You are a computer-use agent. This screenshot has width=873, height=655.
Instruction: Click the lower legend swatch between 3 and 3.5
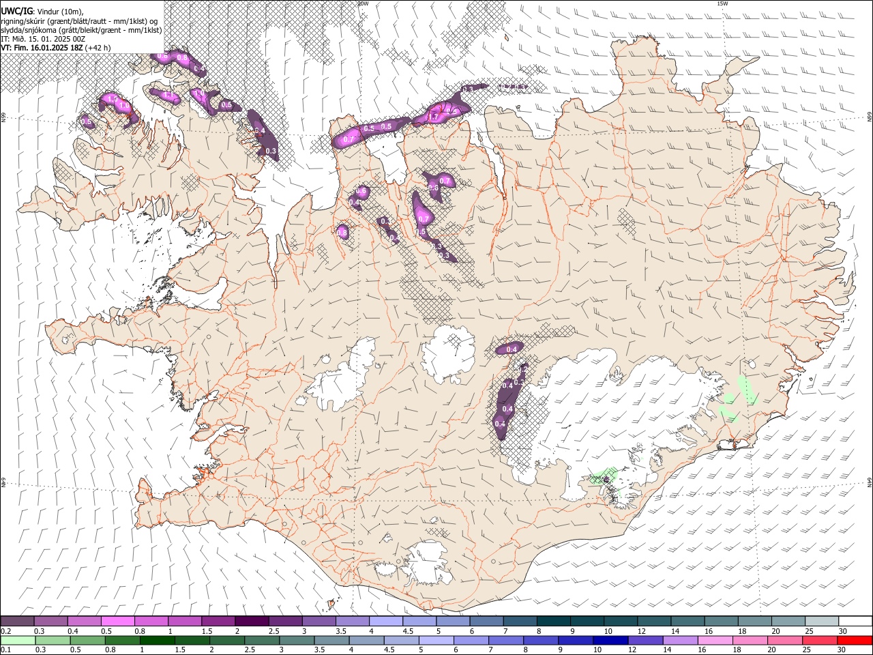pyautogui.click(x=297, y=641)
